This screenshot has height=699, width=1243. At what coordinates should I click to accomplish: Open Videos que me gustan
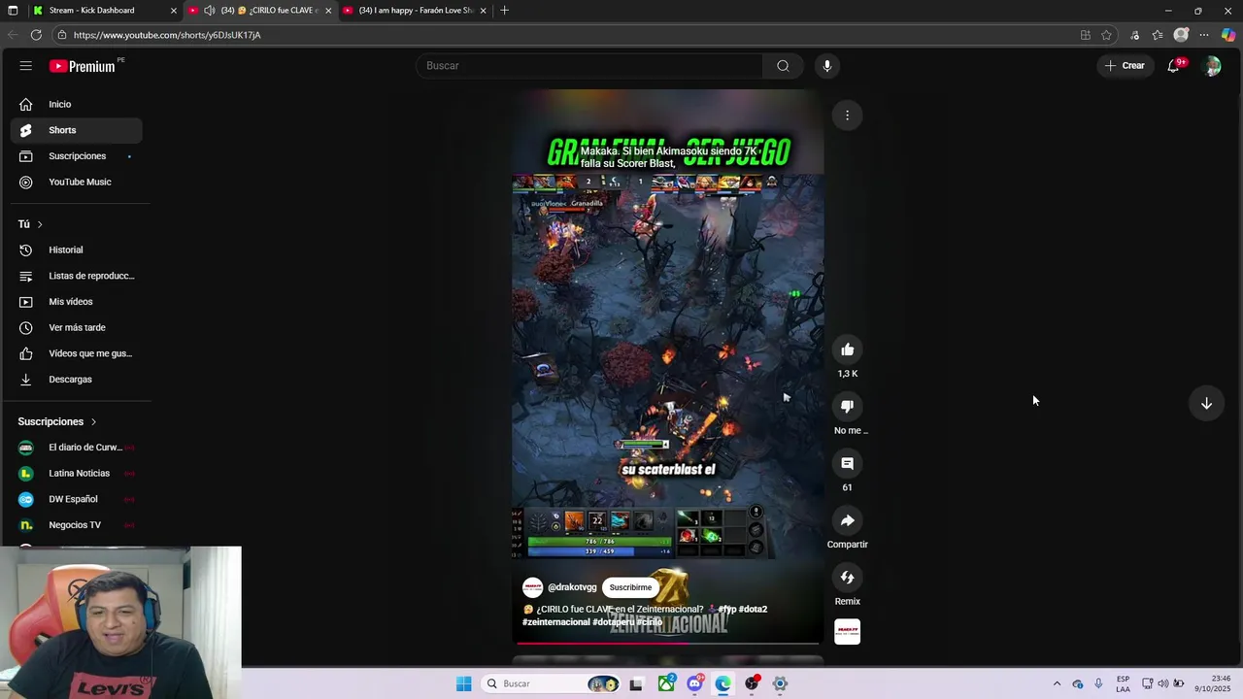click(77, 353)
